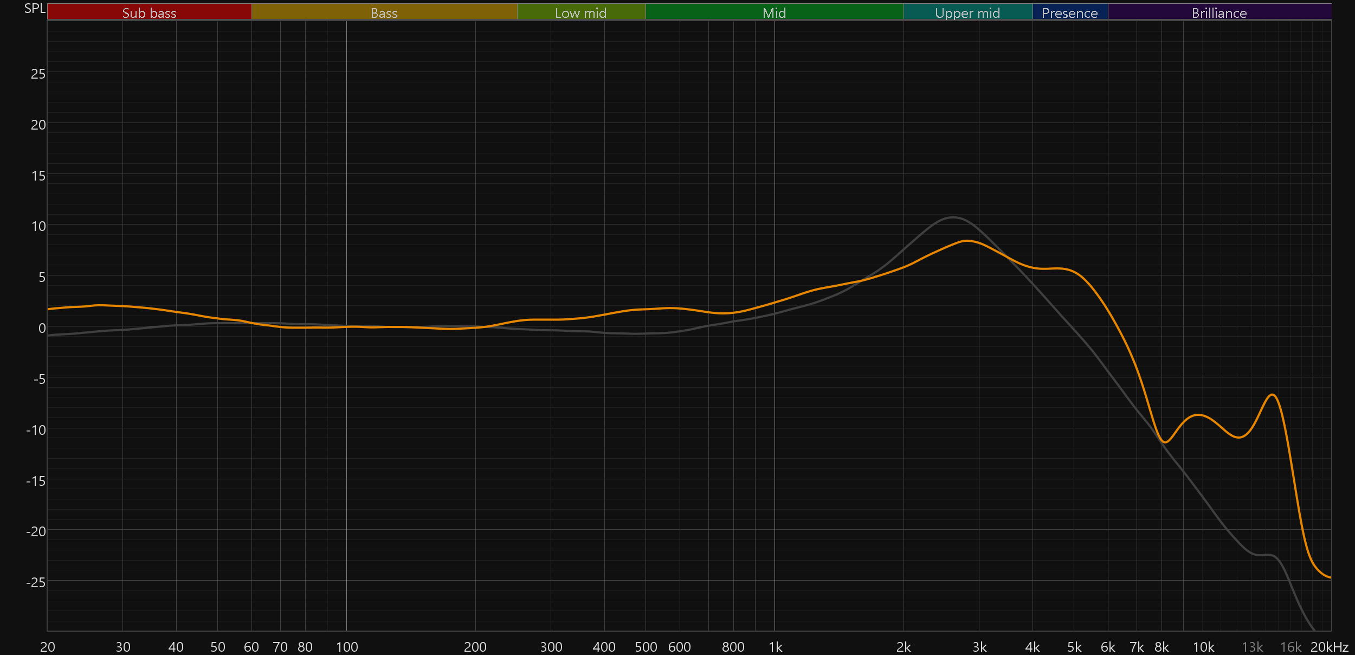Click the 1k frequency axis label
Image resolution: width=1355 pixels, height=655 pixels.
pos(775,647)
